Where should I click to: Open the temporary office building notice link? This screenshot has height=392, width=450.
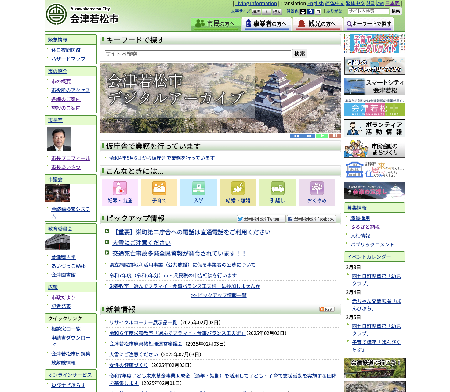click(x=162, y=158)
